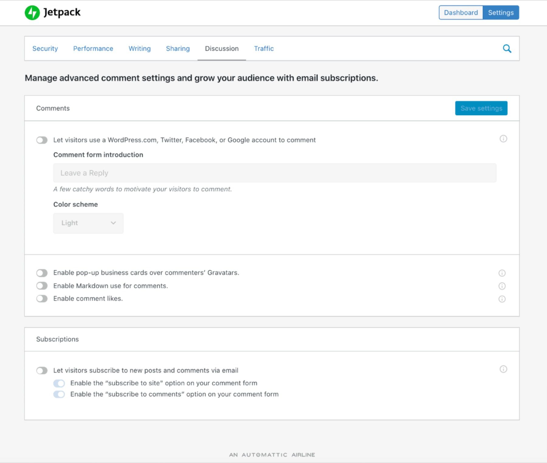This screenshot has width=547, height=463.
Task: Open the Dashboard view
Action: [x=461, y=12]
